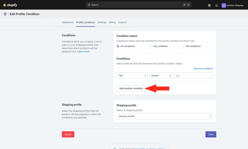Click the tag value input field
This screenshot has height=149, width=248.
pyautogui.click(x=193, y=76)
